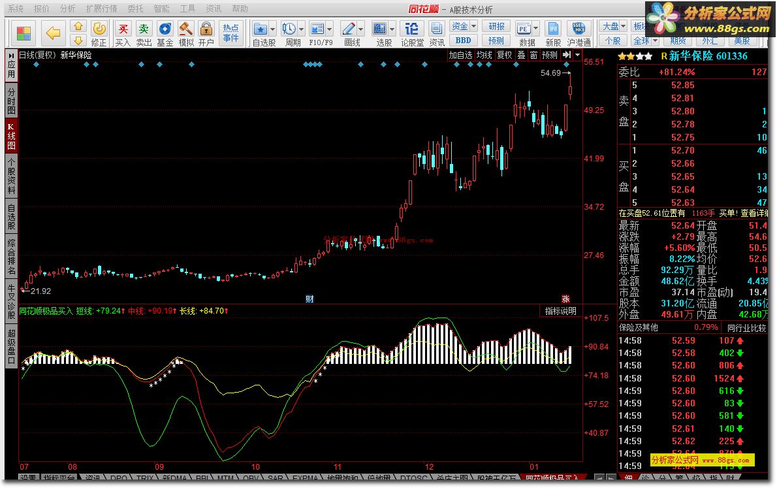Click the 修正 refresh icon
Image resolution: width=777 pixels, height=488 pixels.
click(x=99, y=29)
